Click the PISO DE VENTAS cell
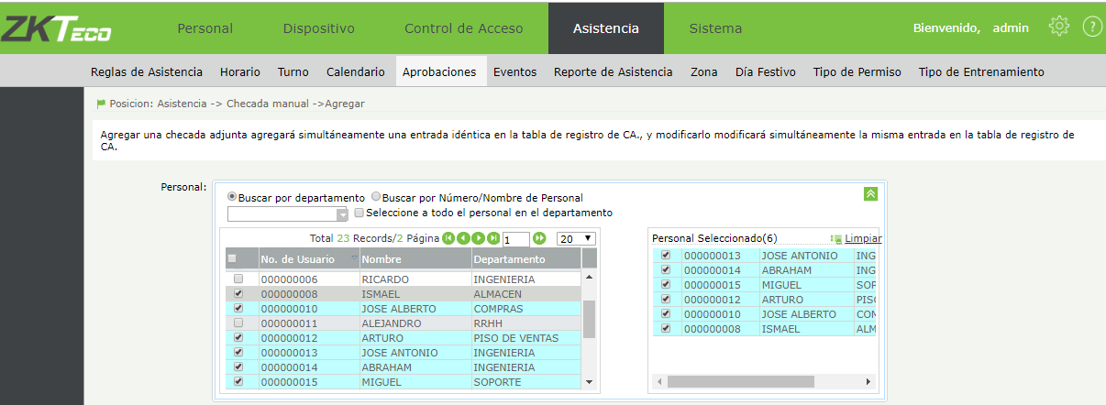The height and width of the screenshot is (405, 1106). [x=526, y=338]
